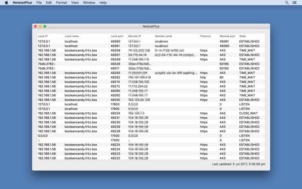Click the NetstatPlus window title bar text
The image size is (302, 189).
point(151,26)
